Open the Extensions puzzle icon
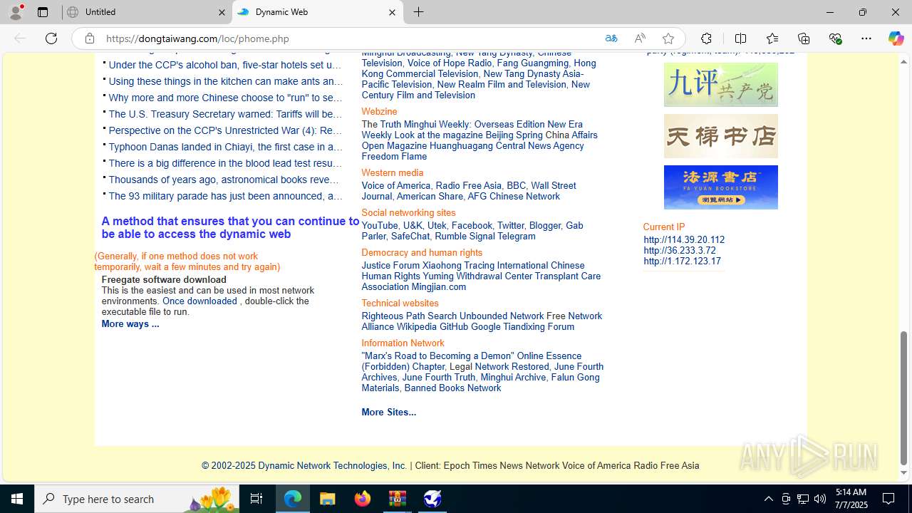 coord(706,38)
